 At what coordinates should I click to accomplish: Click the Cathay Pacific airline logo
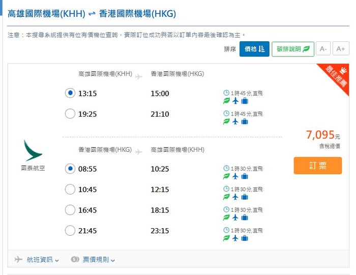(33, 151)
